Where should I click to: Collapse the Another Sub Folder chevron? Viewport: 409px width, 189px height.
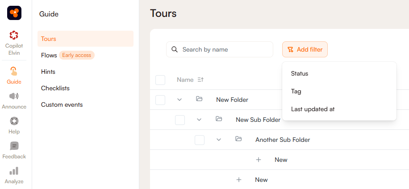219,140
